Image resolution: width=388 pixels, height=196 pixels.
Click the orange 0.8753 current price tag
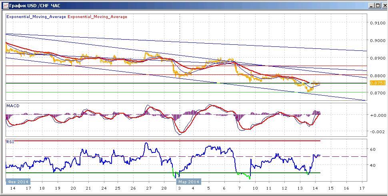378,83
